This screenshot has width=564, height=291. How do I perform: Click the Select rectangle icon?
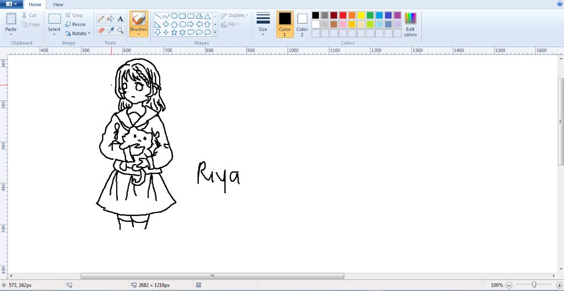tap(55, 19)
